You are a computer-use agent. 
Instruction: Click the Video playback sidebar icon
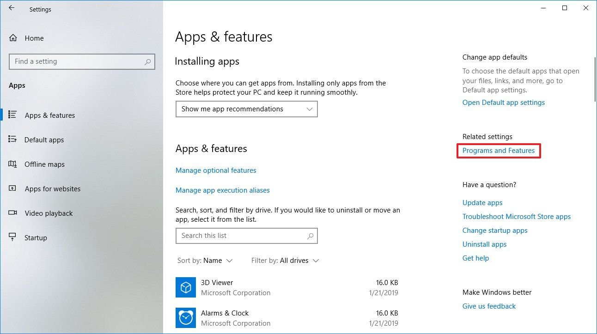click(13, 213)
